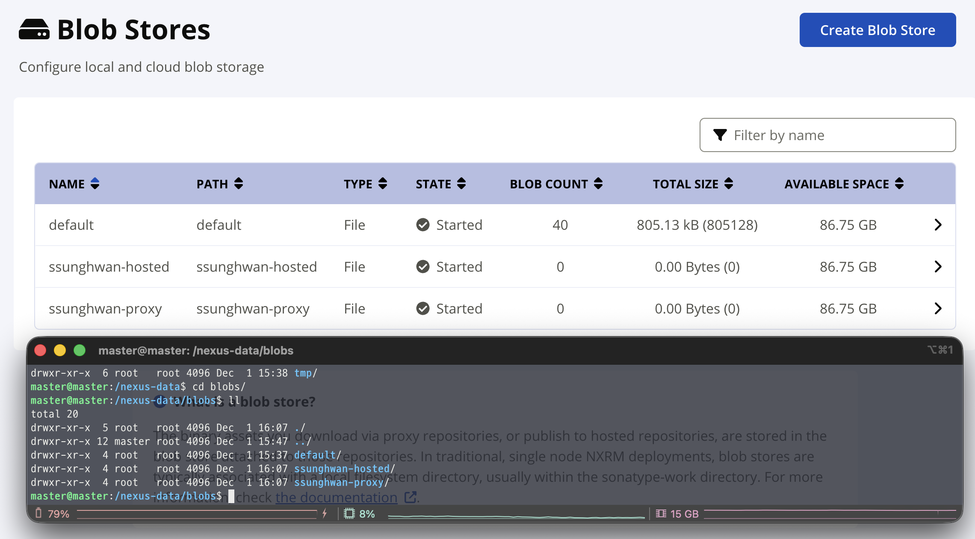Sort table by Type column arrows

[x=383, y=184]
